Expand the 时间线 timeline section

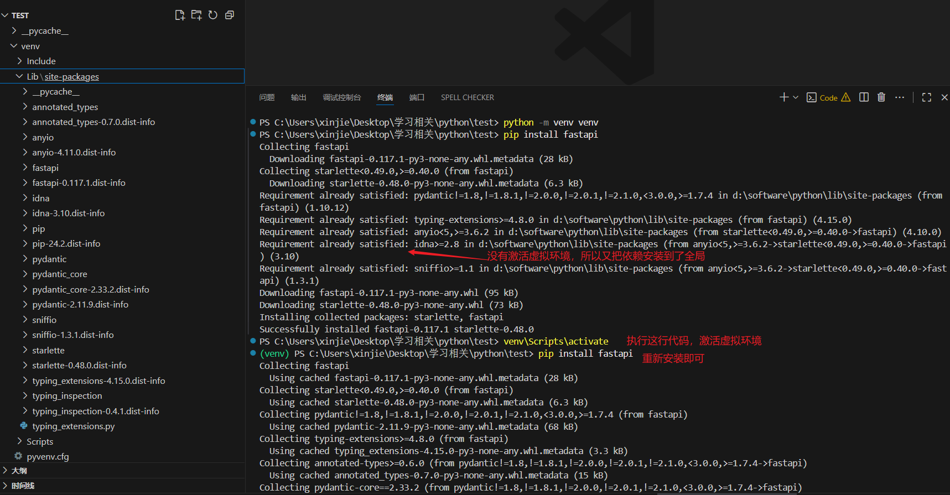(x=23, y=486)
